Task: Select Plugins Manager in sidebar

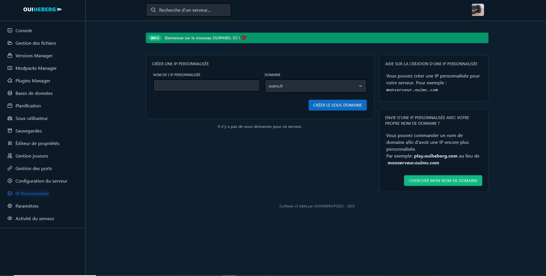Action: (x=33, y=81)
